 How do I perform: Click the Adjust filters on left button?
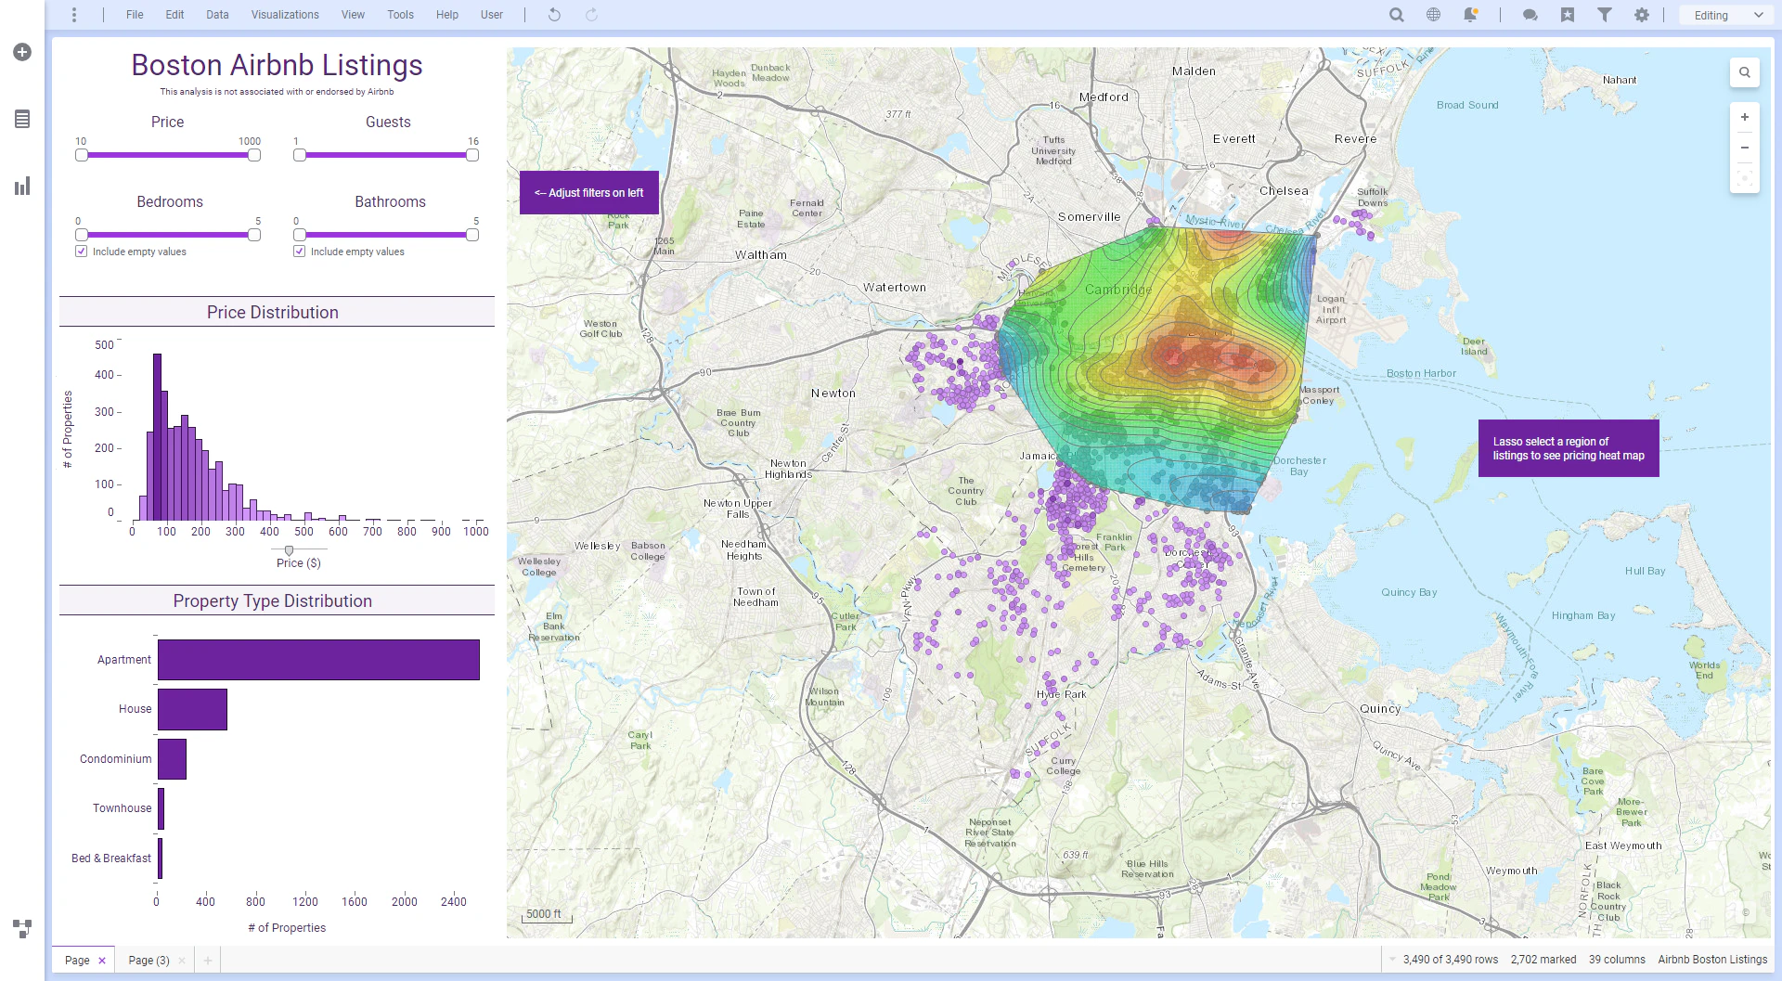[589, 192]
